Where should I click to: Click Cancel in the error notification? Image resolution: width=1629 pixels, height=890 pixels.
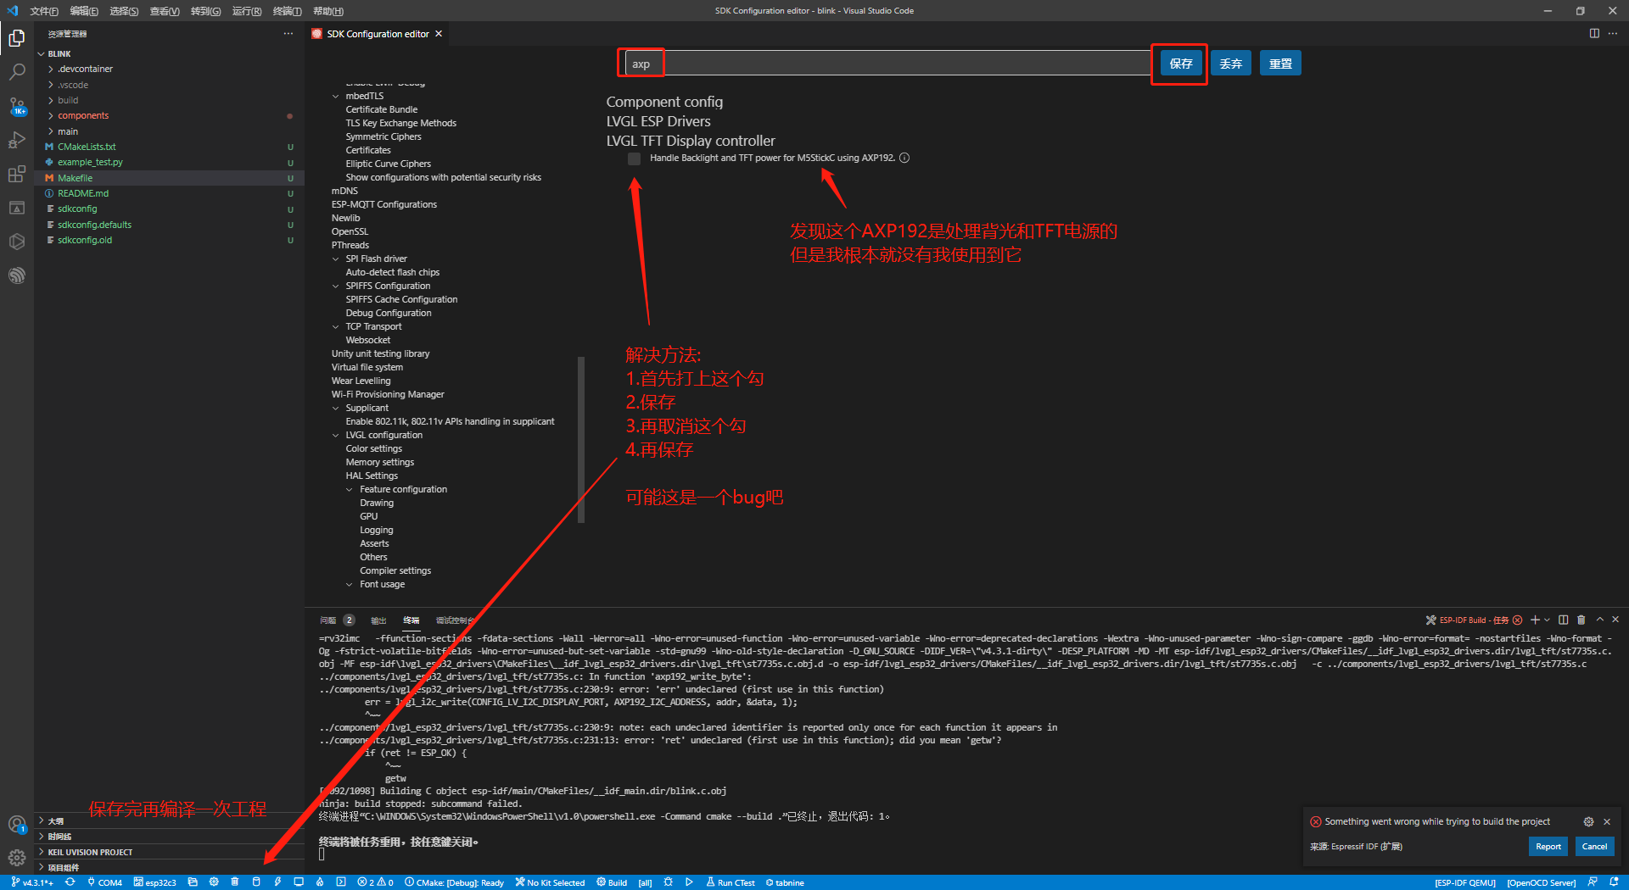(1594, 846)
